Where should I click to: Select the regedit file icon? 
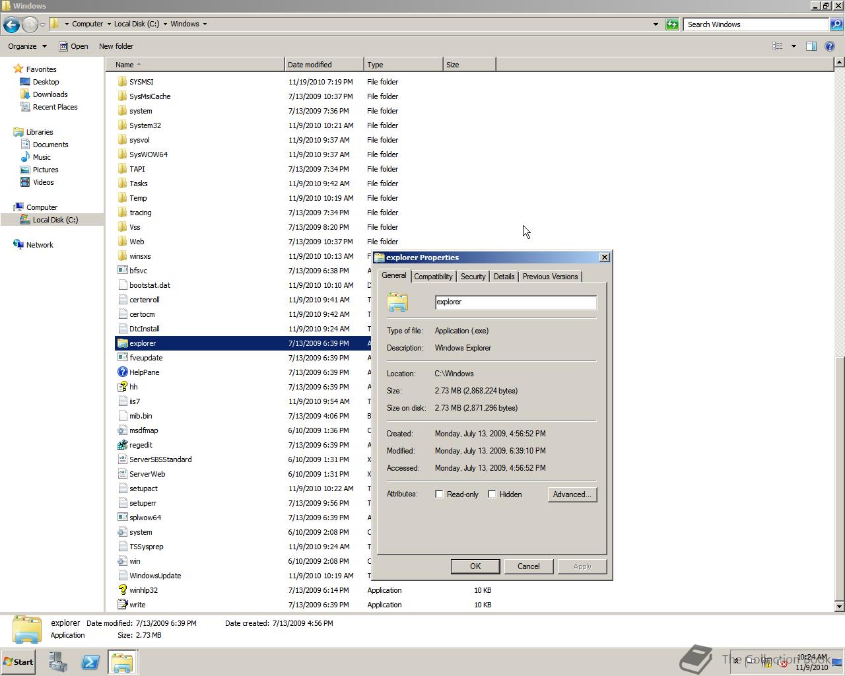tap(122, 445)
